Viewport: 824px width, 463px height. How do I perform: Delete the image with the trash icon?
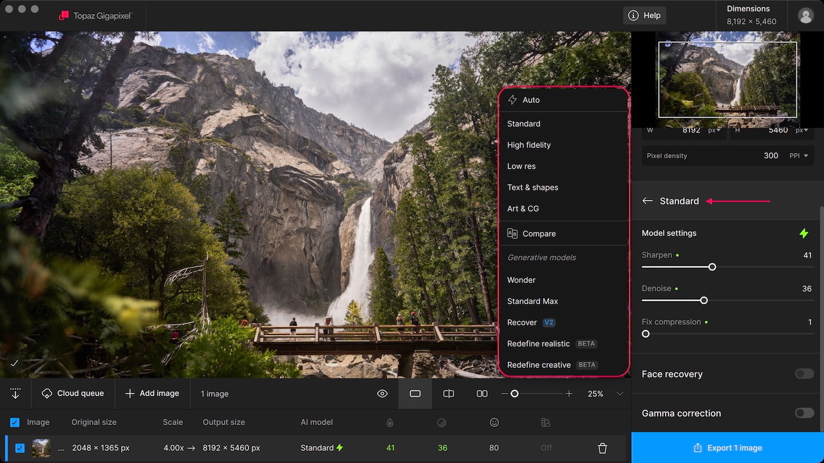(x=603, y=448)
